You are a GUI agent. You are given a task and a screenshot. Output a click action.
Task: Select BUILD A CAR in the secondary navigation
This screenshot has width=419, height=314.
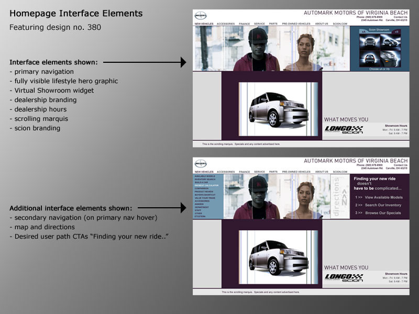[x=201, y=182]
